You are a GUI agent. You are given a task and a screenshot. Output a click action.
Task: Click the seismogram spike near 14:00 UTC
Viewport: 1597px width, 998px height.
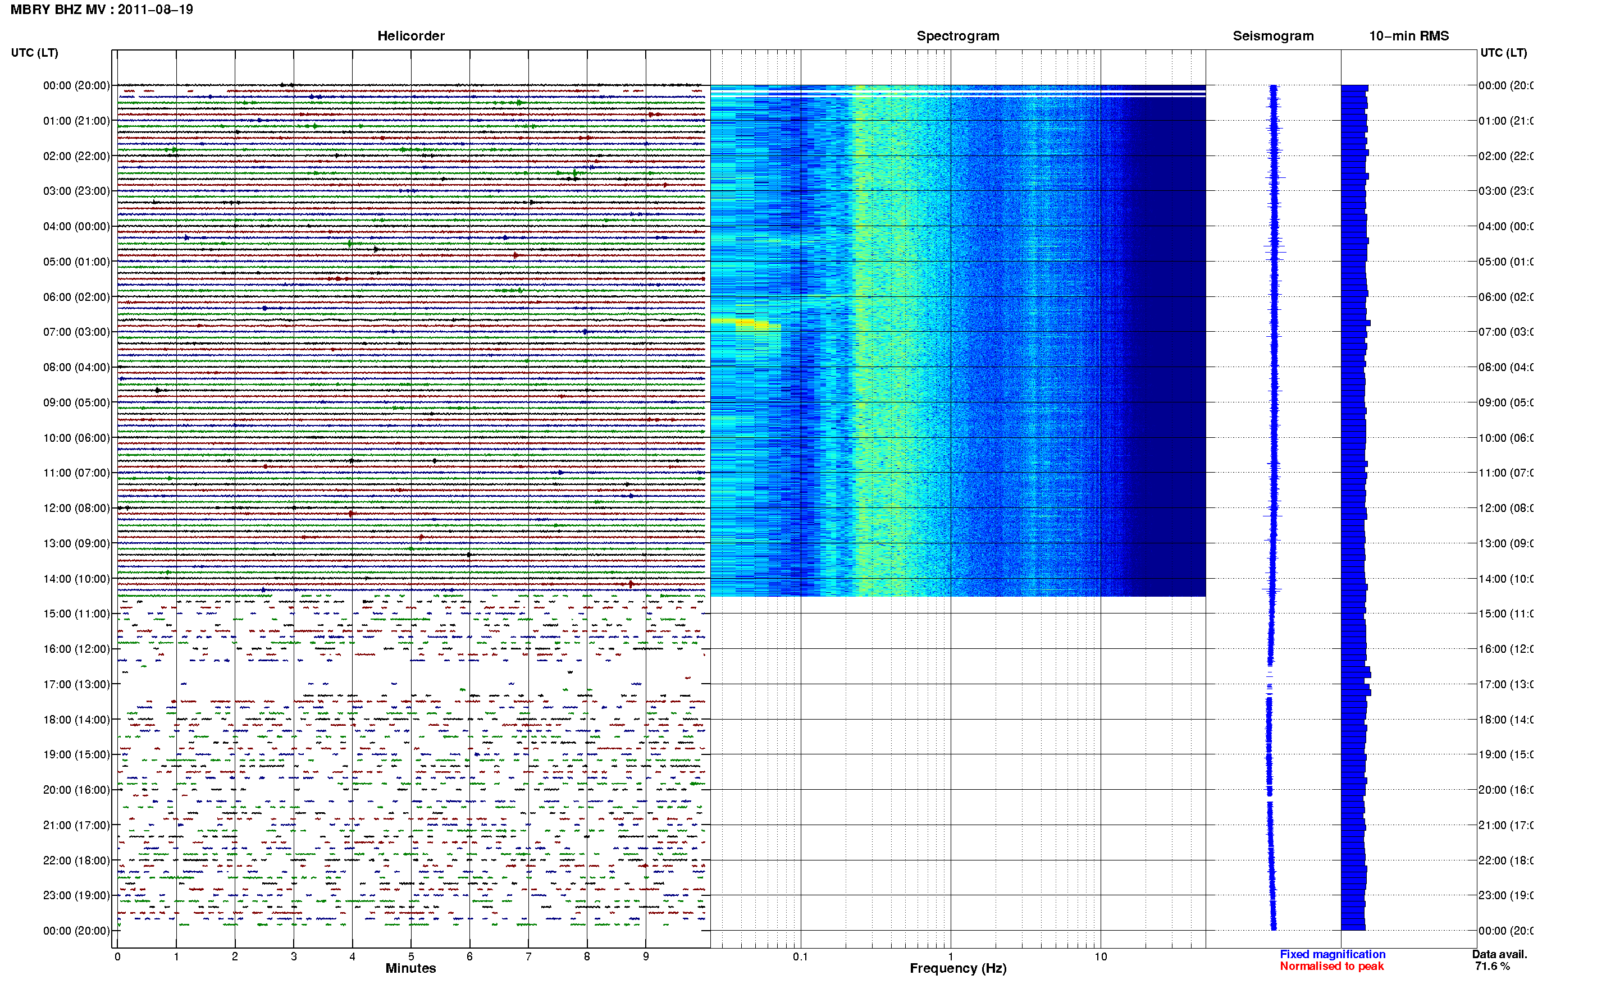click(1272, 589)
